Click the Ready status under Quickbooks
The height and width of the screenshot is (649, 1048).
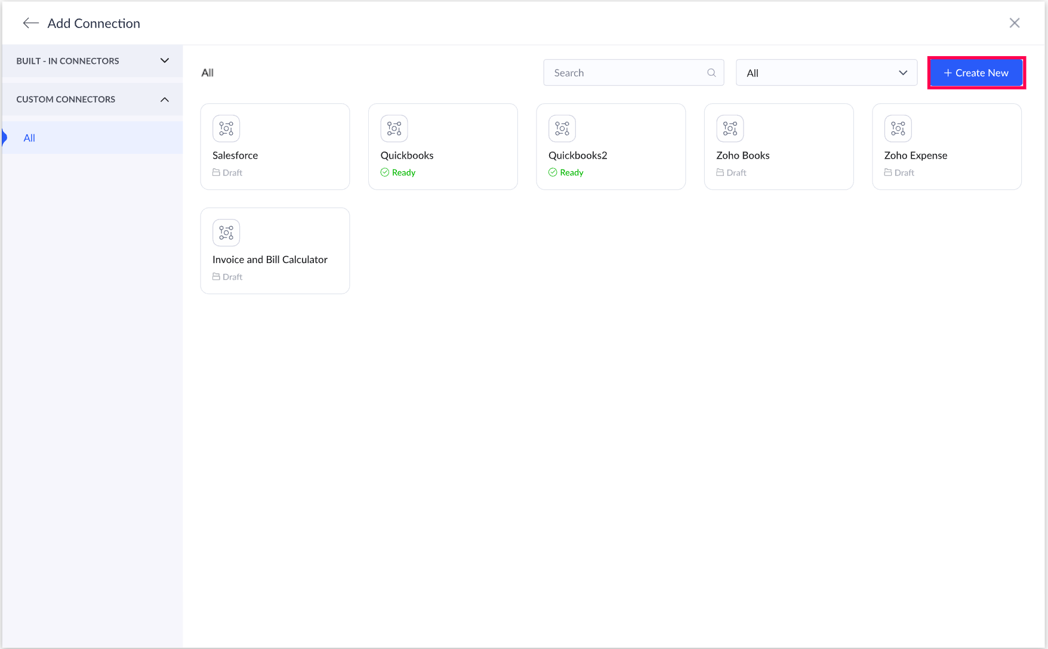point(398,173)
